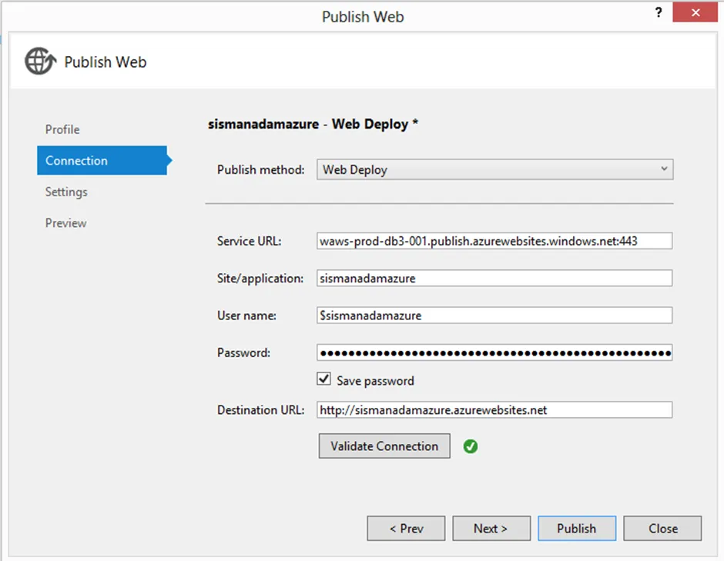Select the User name field
This screenshot has width=724, height=561.
click(x=494, y=316)
